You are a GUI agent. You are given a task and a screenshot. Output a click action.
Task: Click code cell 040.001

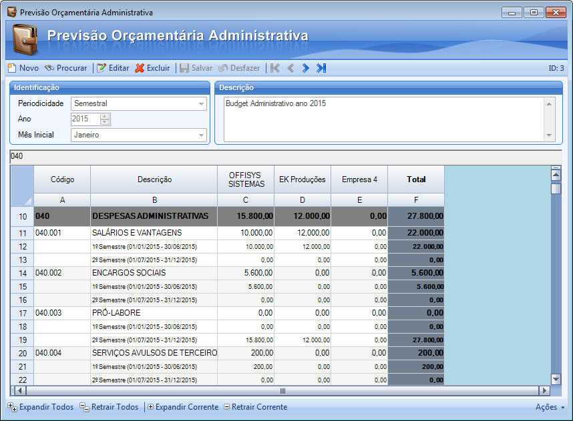pos(62,233)
